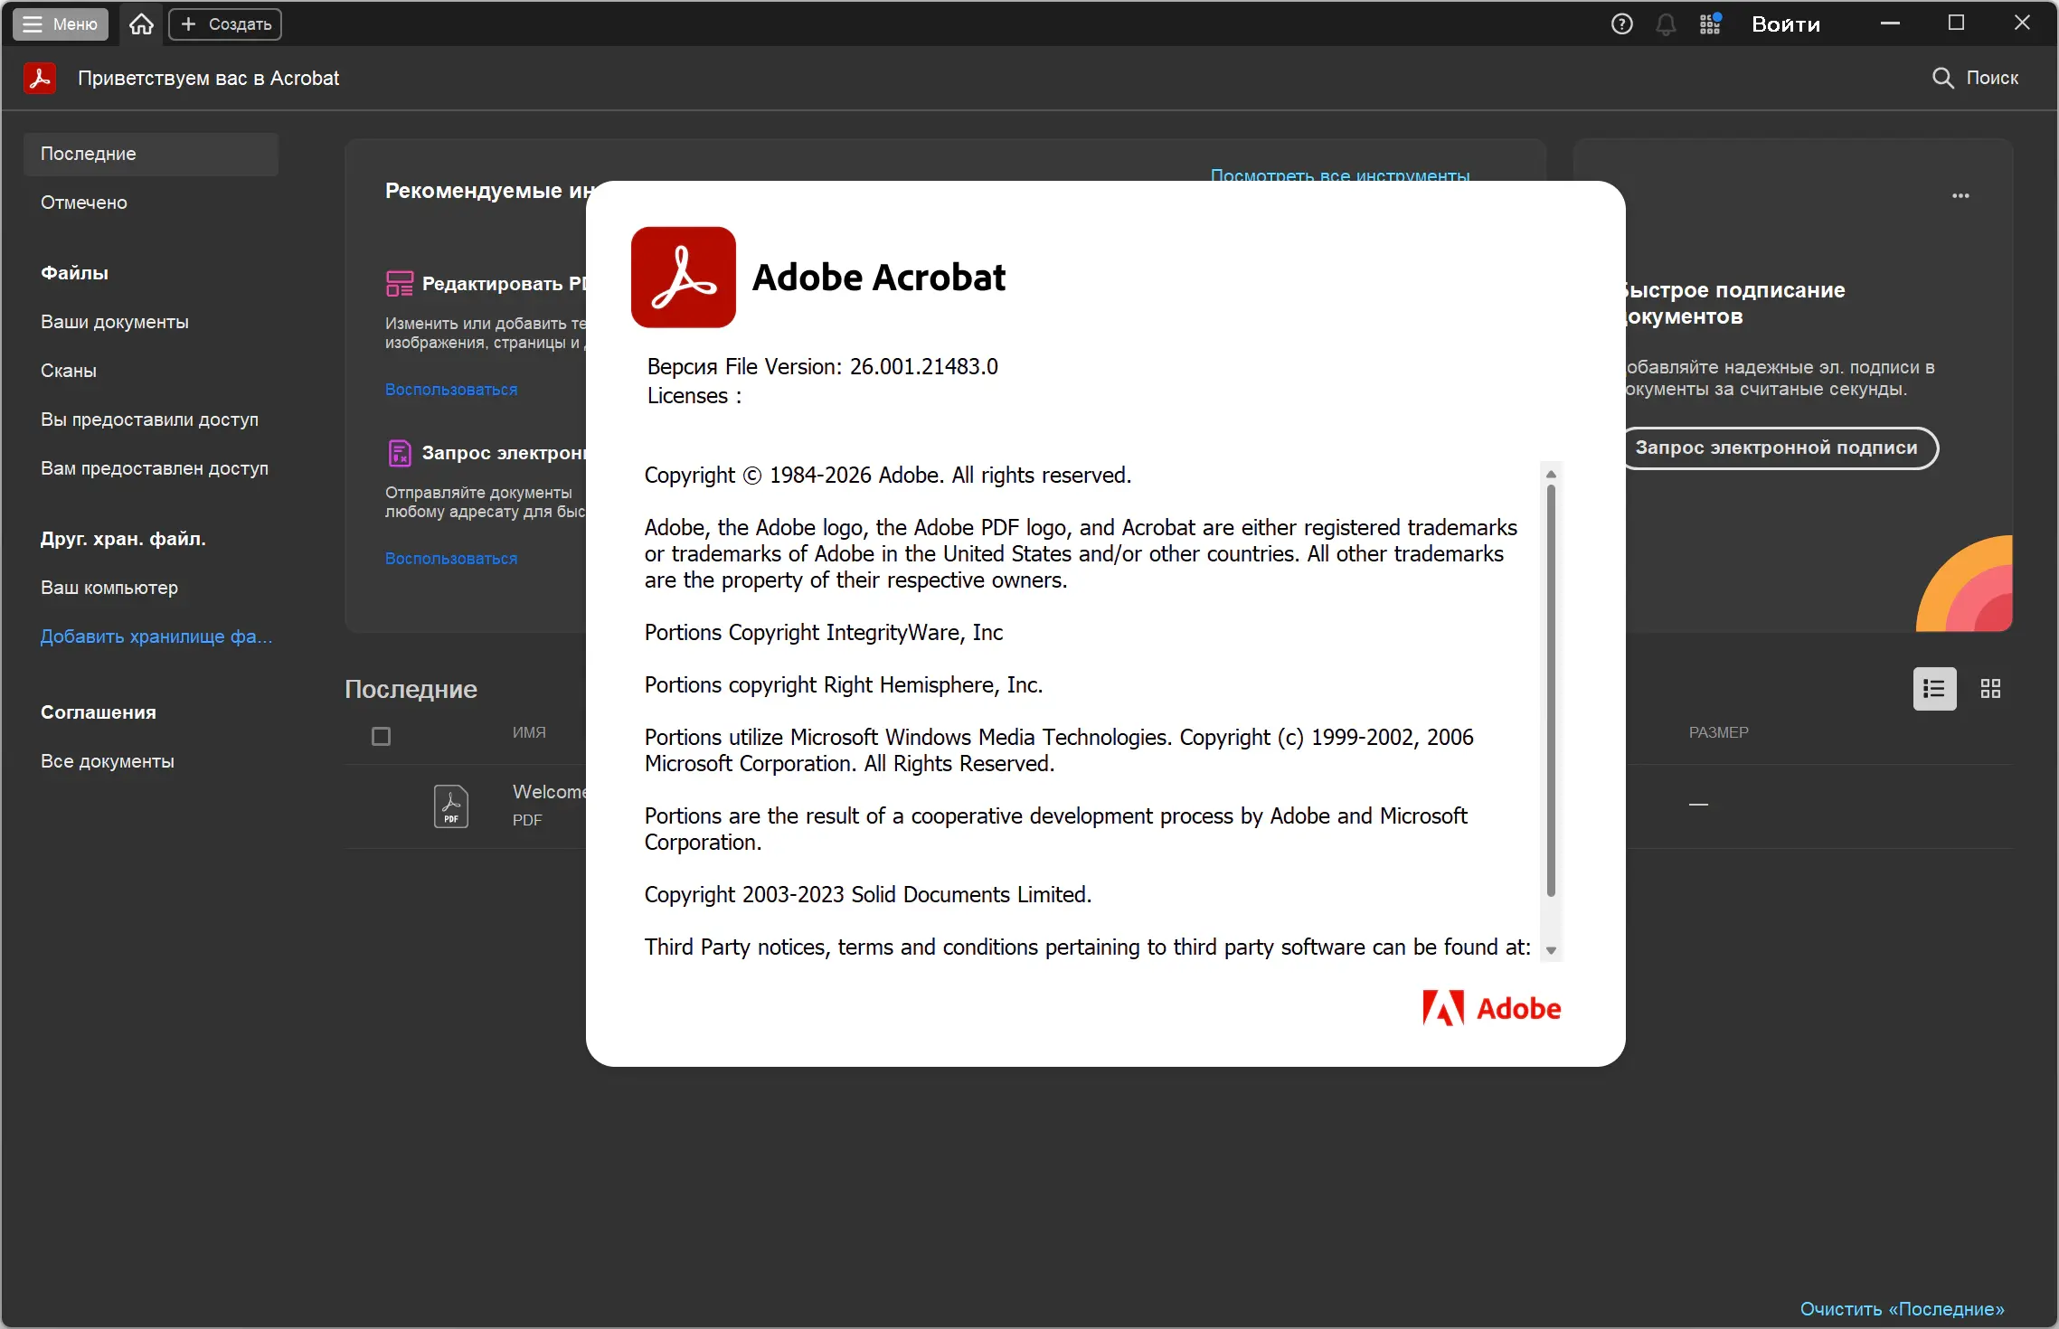Click the Войти sign-in button
This screenshot has width=2059, height=1329.
[1785, 24]
